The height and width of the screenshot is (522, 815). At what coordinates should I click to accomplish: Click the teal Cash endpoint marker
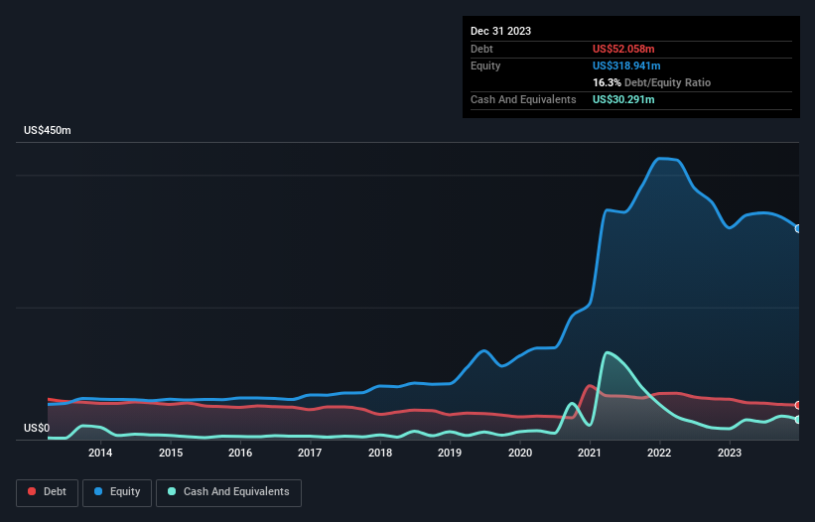[798, 420]
